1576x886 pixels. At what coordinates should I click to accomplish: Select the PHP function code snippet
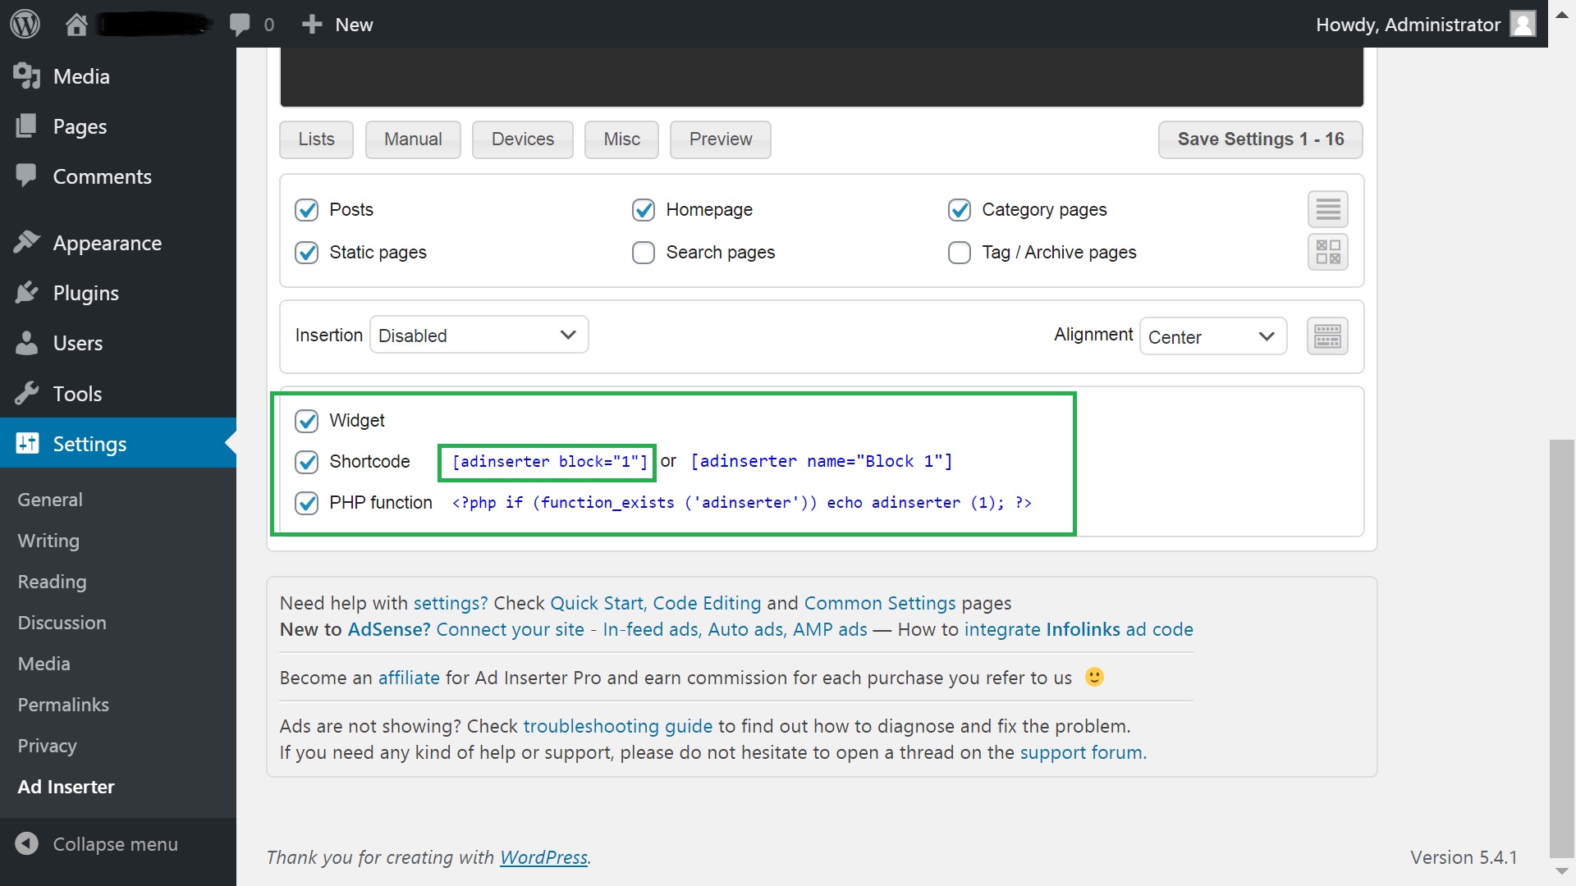[x=741, y=503]
